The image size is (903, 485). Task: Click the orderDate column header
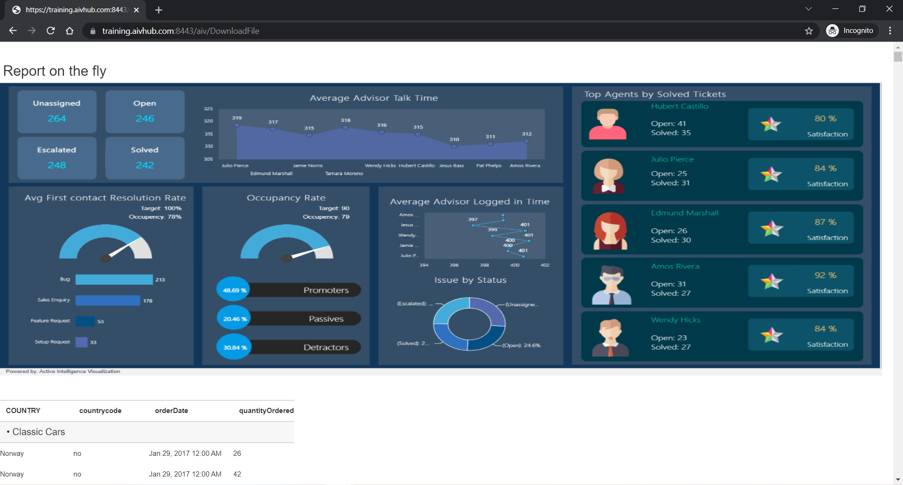point(171,411)
